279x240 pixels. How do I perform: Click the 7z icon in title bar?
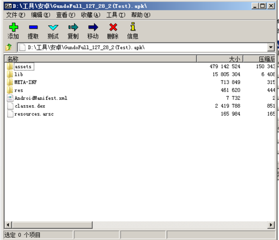click(8, 6)
